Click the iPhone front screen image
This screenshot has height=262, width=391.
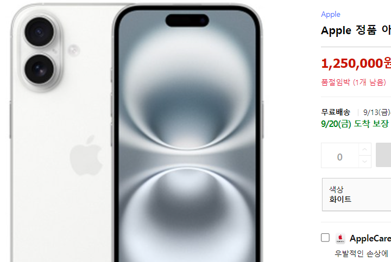pos(187,135)
